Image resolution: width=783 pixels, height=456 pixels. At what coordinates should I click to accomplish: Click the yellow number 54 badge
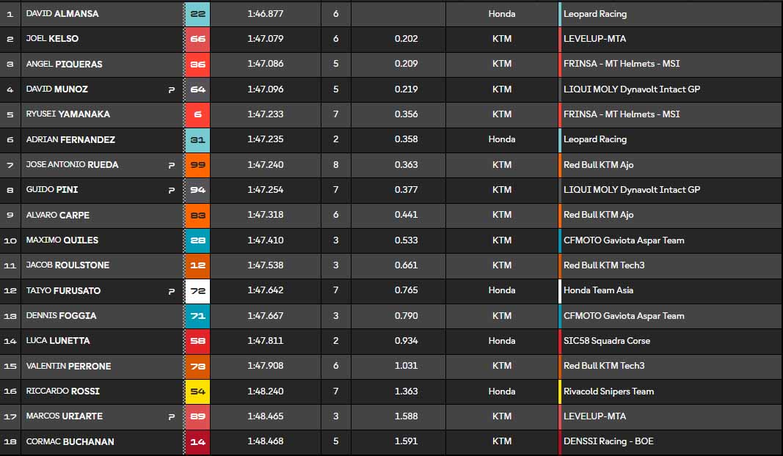click(197, 391)
